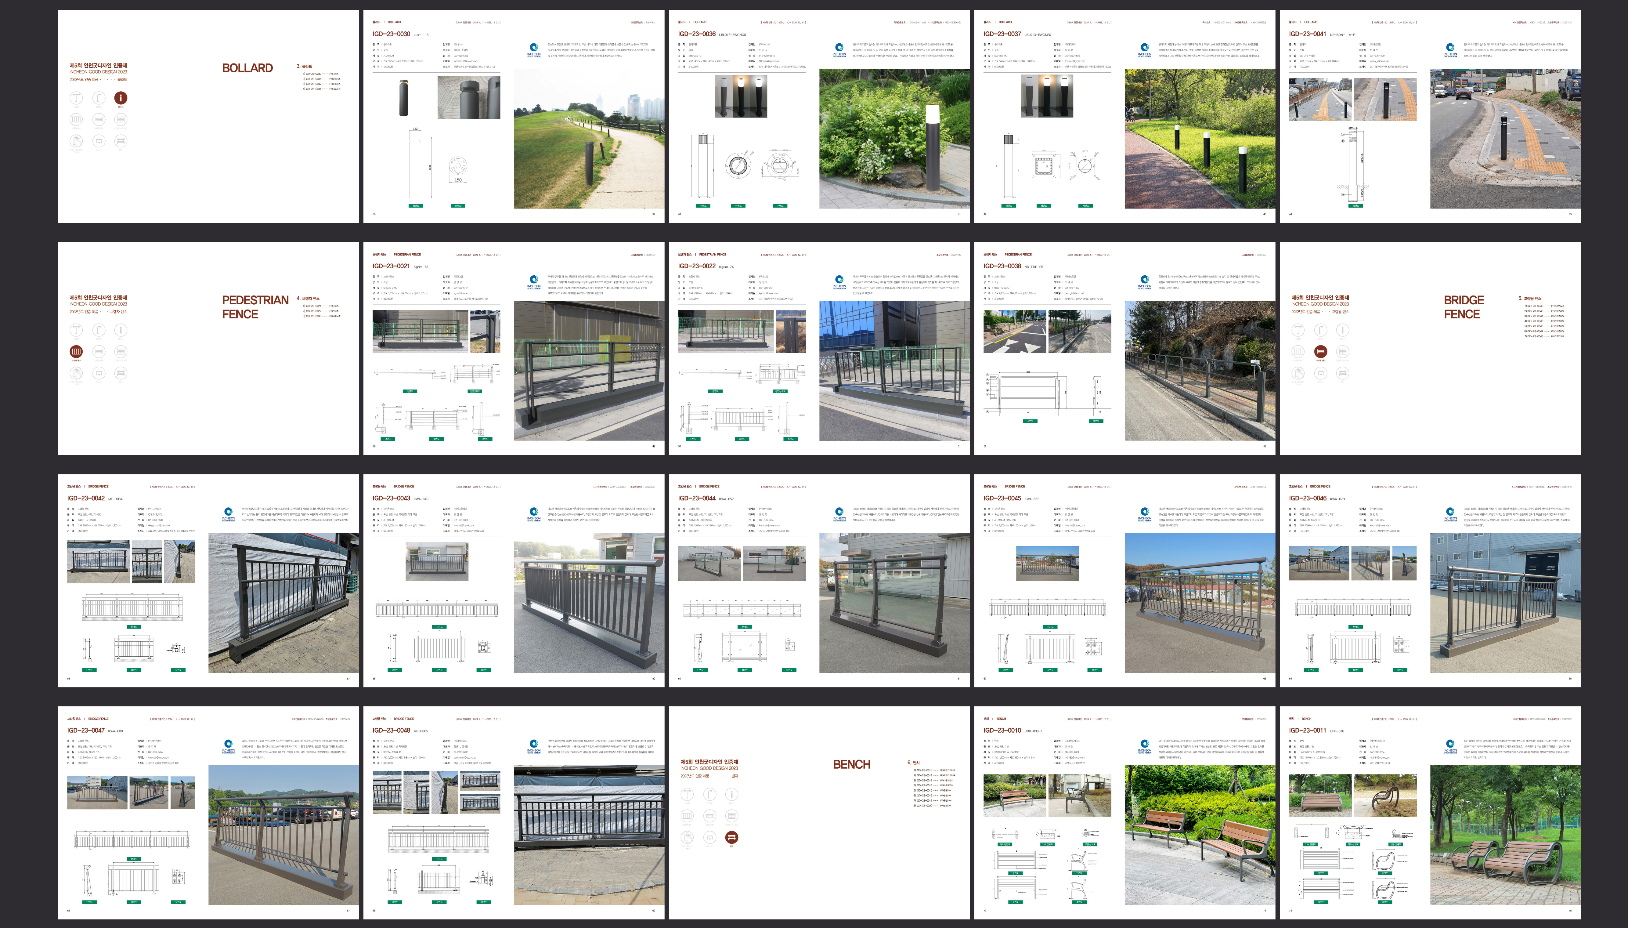Open large curved bench park photo on IGD-23-0011
Viewport: 1628px width, 928px height.
1505,835
